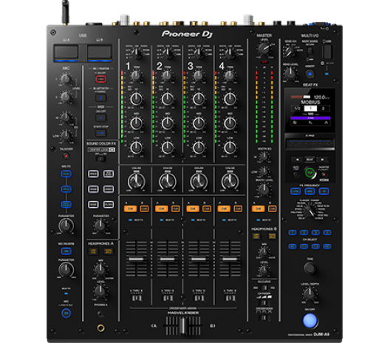Toggle the Sound Color FX Center Lock switch

pyautogui.click(x=100, y=158)
